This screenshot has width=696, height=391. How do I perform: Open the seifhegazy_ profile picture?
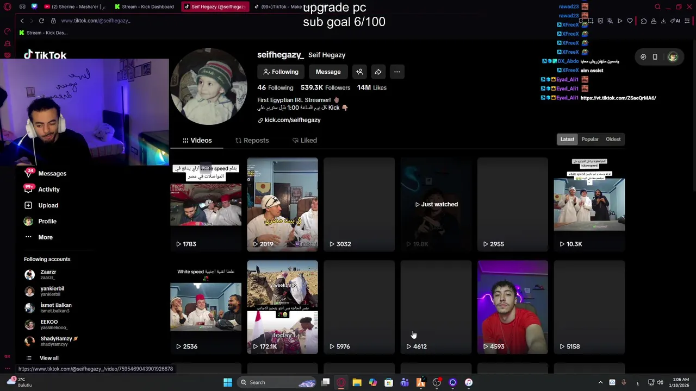209,86
